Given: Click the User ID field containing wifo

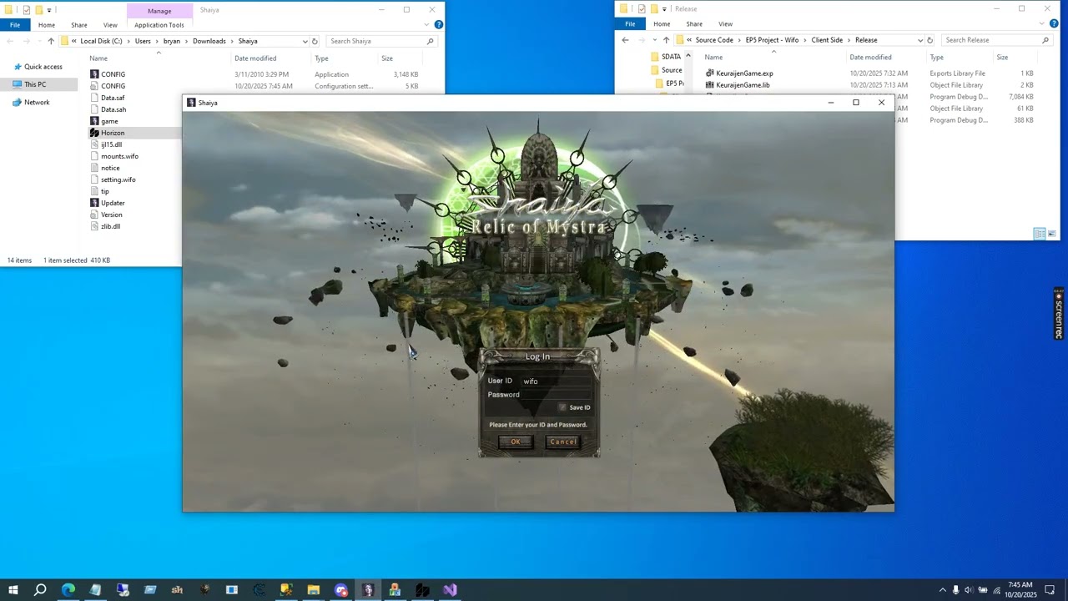Looking at the screenshot, I should tap(556, 381).
